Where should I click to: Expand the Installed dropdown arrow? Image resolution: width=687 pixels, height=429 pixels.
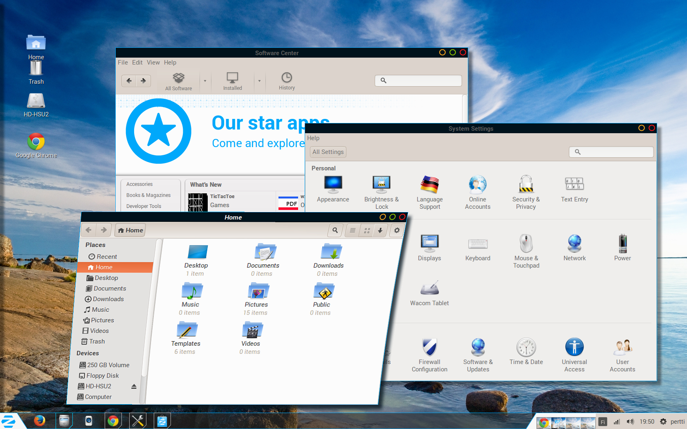259,81
